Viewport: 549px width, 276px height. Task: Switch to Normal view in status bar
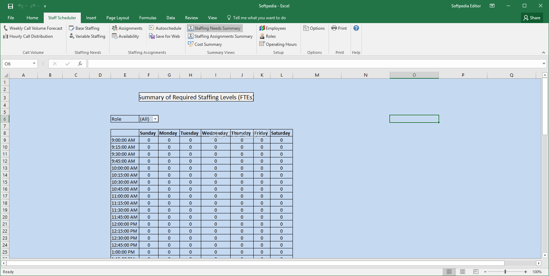pos(449,272)
